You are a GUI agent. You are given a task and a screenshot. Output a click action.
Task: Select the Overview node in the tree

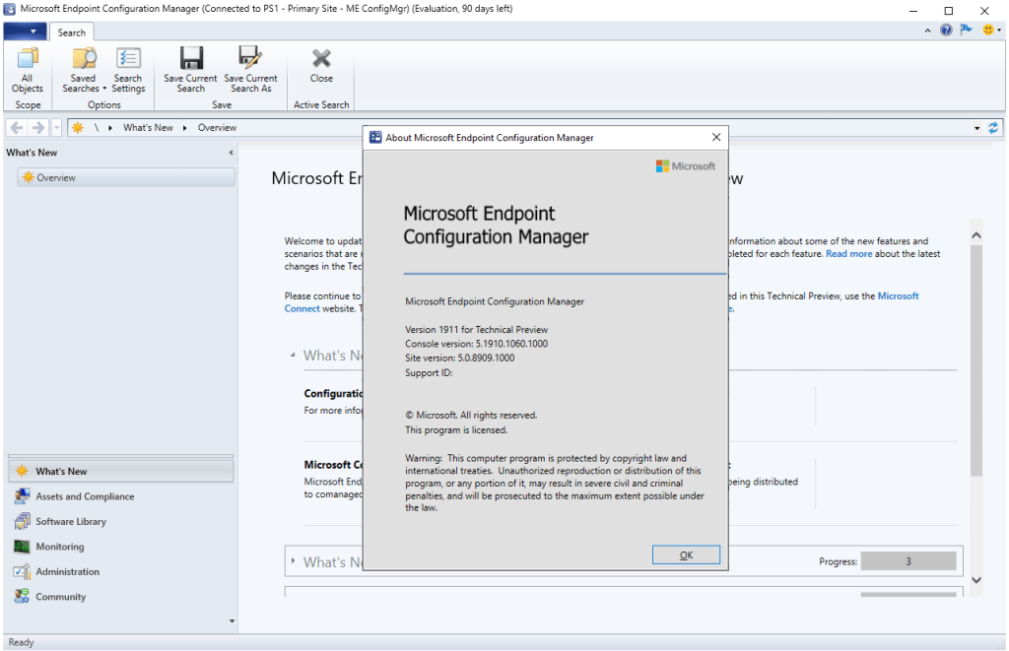pyautogui.click(x=56, y=177)
